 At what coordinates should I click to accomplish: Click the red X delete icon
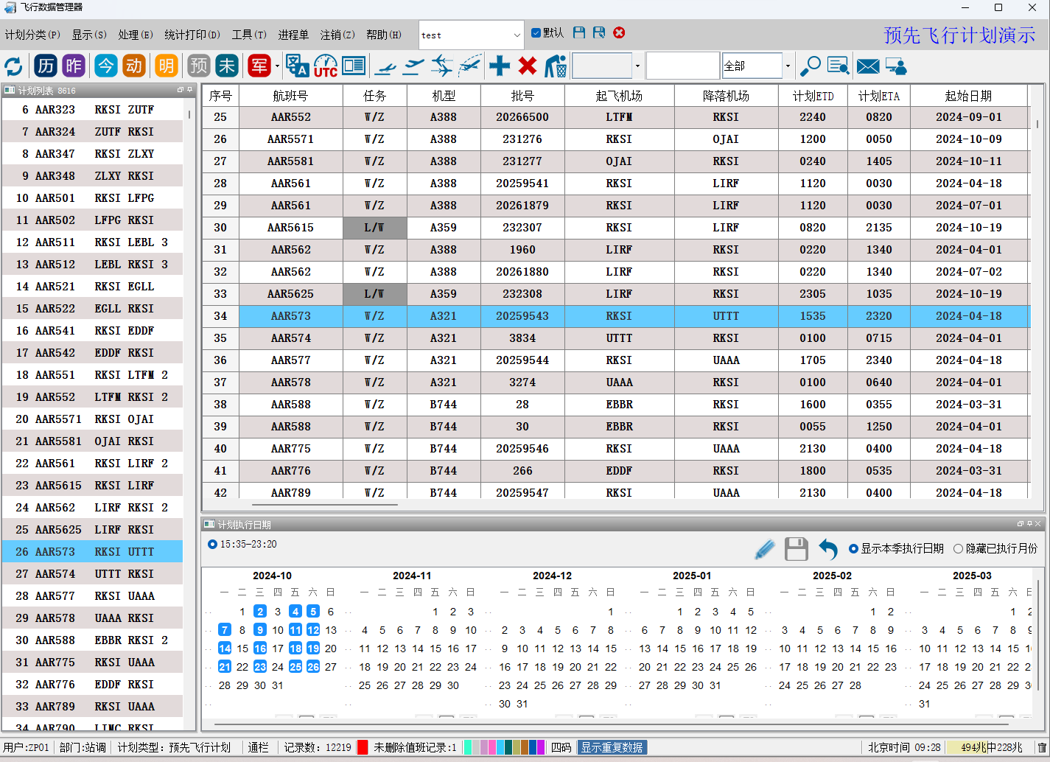tap(528, 66)
